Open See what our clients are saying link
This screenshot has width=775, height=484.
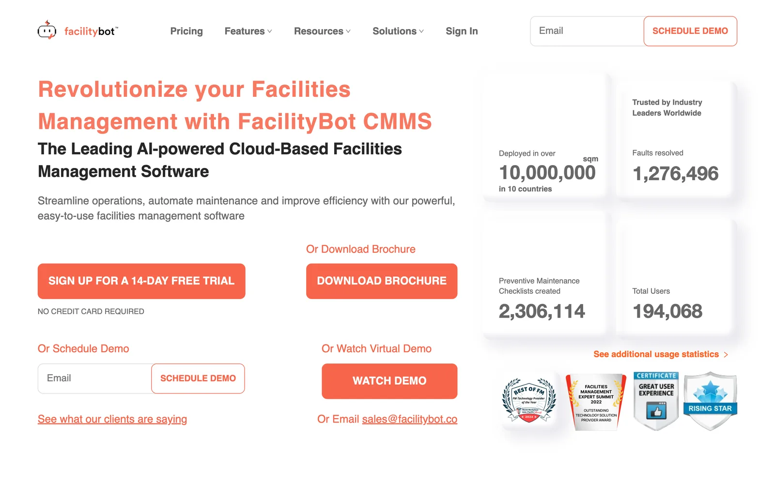pyautogui.click(x=112, y=419)
